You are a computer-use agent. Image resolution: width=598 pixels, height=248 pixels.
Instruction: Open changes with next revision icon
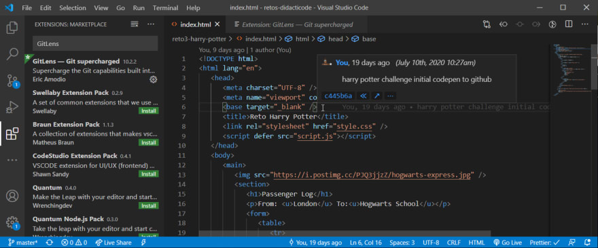(536, 24)
